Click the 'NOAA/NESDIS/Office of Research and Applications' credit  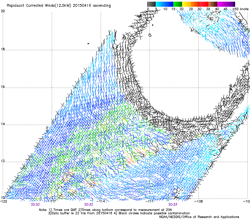[x=199, y=217]
